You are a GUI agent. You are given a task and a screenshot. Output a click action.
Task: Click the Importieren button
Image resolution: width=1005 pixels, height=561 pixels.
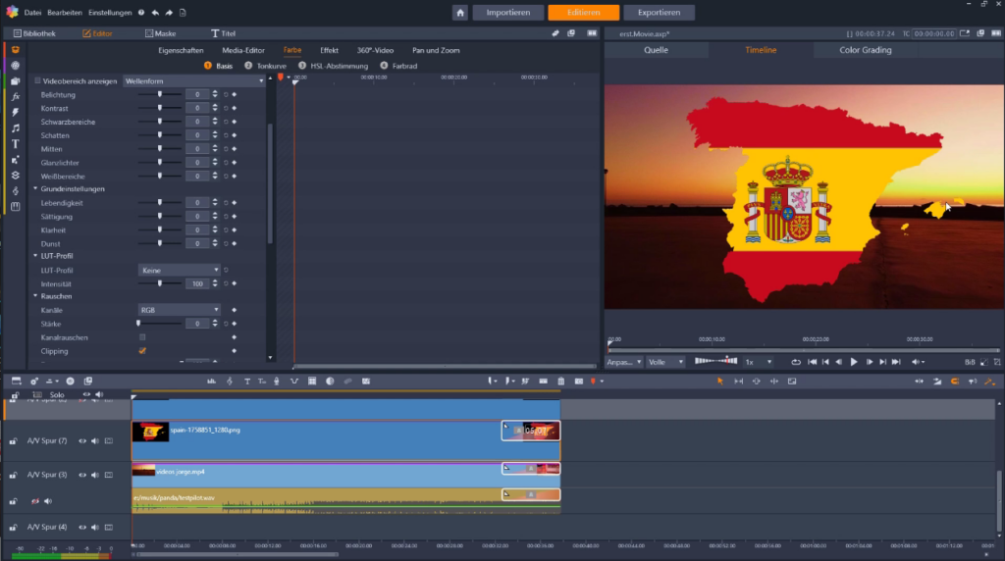tap(507, 12)
